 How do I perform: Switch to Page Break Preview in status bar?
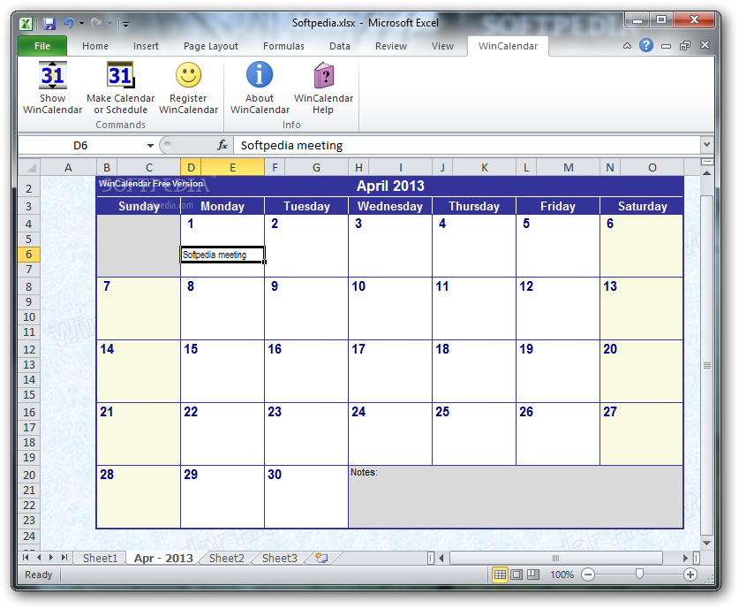tap(533, 575)
